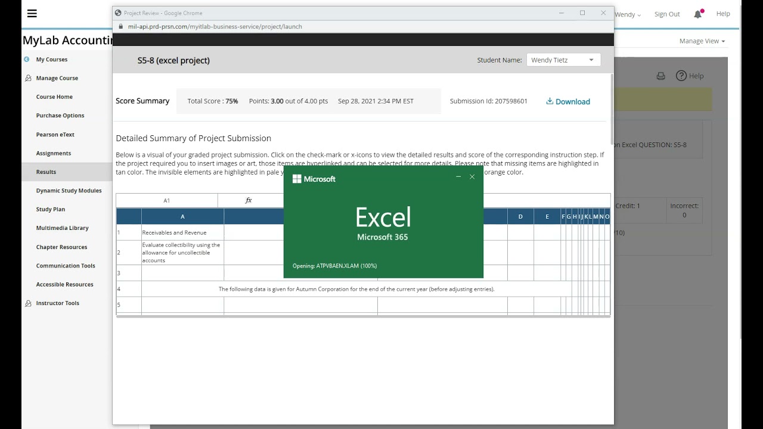Open Communication Tools
This screenshot has height=429, width=763.
(x=66, y=266)
